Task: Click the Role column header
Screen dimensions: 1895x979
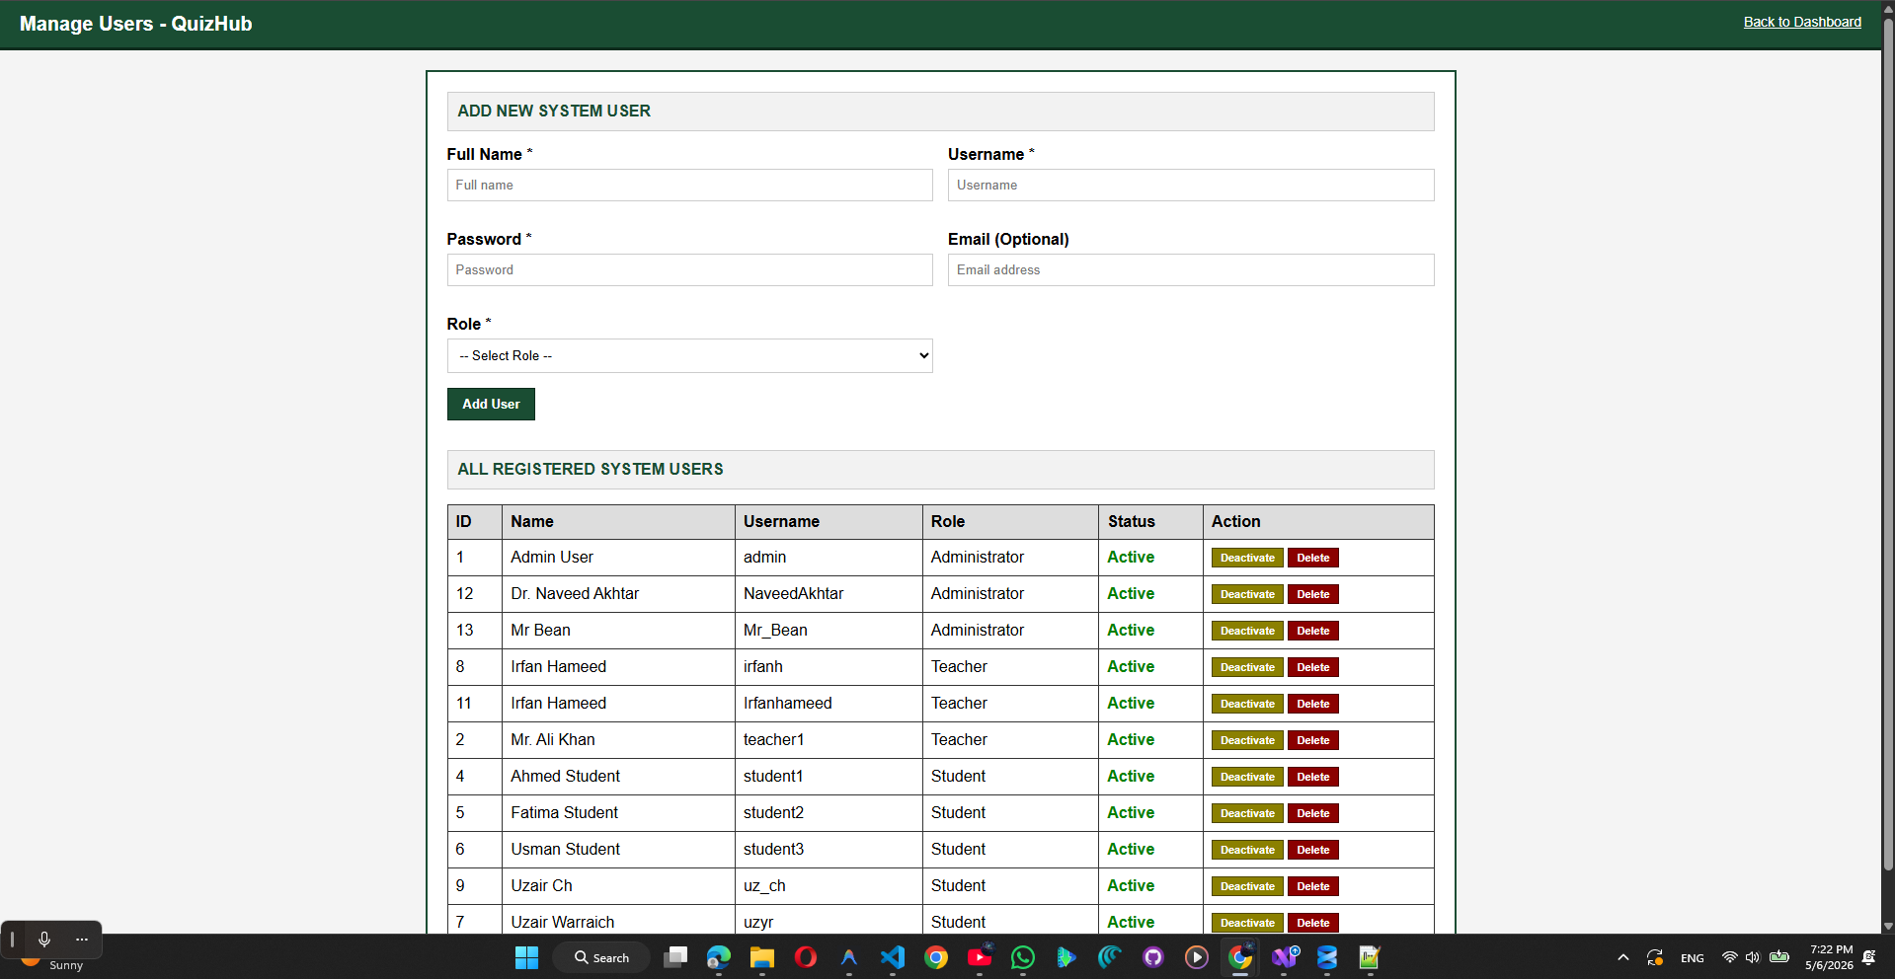Action: tap(1010, 522)
